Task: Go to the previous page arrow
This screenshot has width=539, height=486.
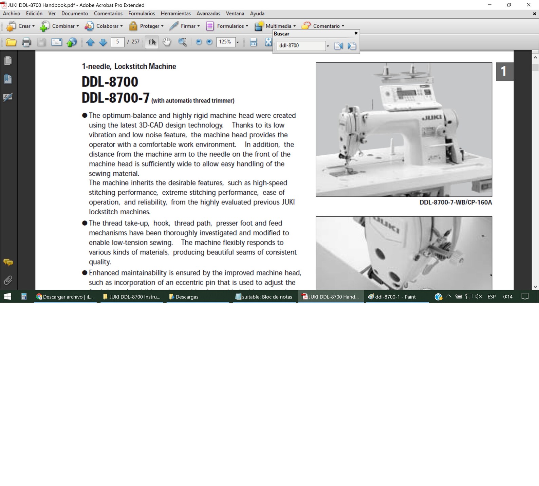Action: tap(90, 42)
